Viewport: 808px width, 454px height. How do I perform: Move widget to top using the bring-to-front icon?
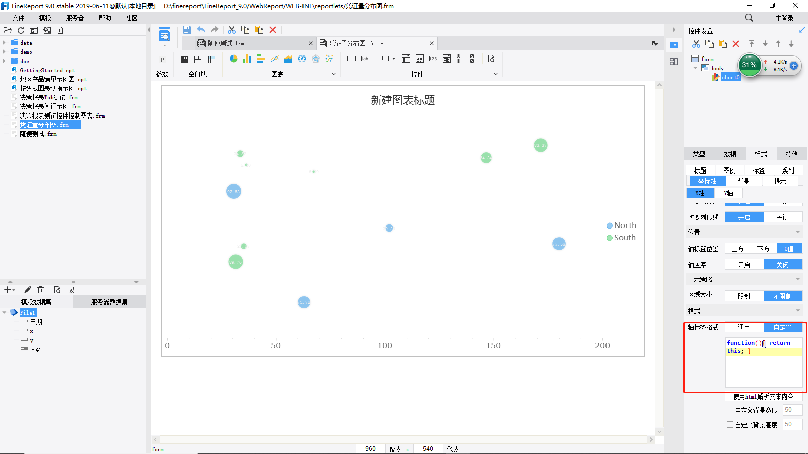752,44
